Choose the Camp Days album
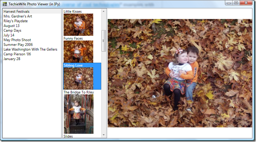 click(12, 30)
